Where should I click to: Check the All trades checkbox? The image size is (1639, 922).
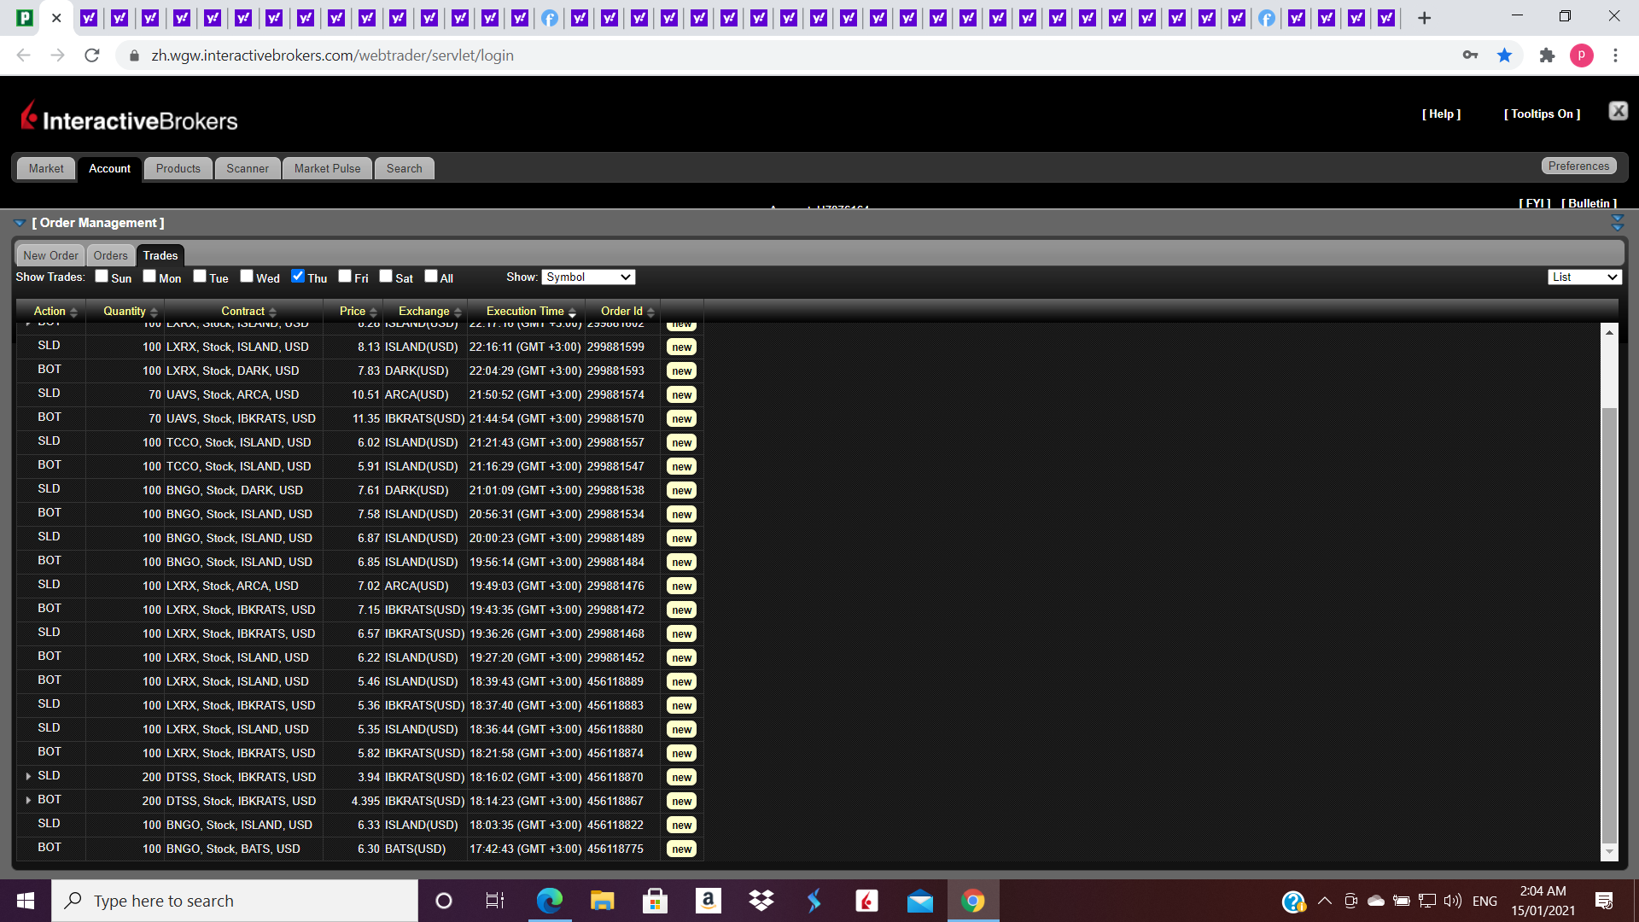pyautogui.click(x=431, y=276)
